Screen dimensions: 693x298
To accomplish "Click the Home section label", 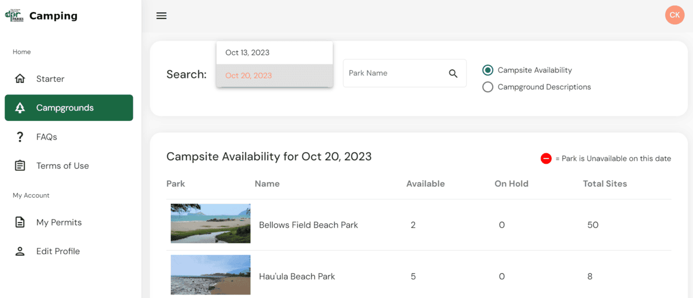I will [x=22, y=52].
